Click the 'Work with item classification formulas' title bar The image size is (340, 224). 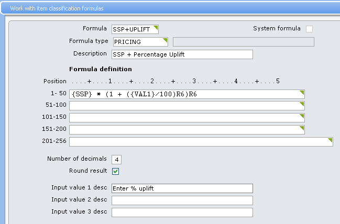click(157, 8)
